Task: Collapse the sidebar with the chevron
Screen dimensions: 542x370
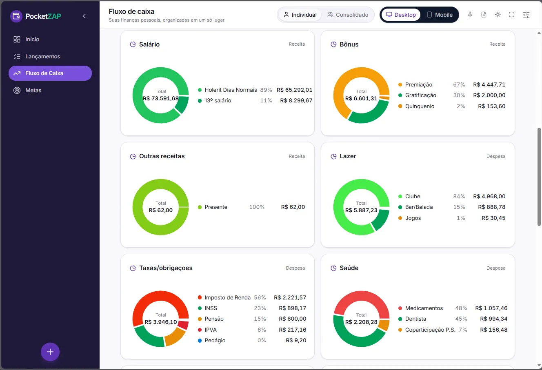Action: coord(84,16)
